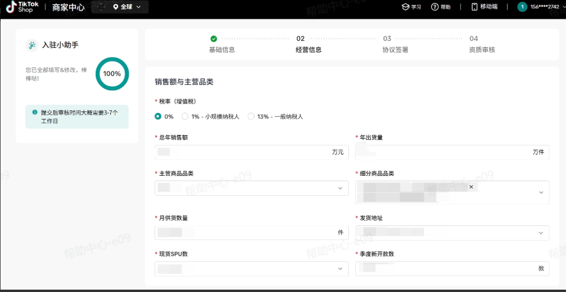Select 13% - 一般纳税人 radio option
The height and width of the screenshot is (292, 566).
pyautogui.click(x=251, y=116)
